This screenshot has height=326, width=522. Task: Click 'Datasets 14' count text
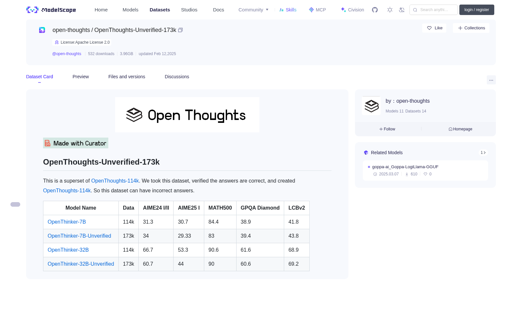coord(416,111)
